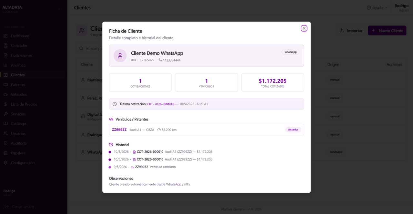Click the Patentes card icon

(x=5, y=85)
